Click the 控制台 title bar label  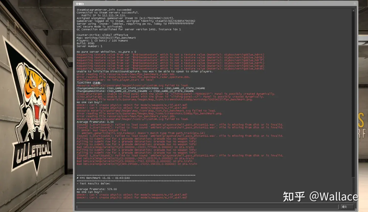coord(80,4)
